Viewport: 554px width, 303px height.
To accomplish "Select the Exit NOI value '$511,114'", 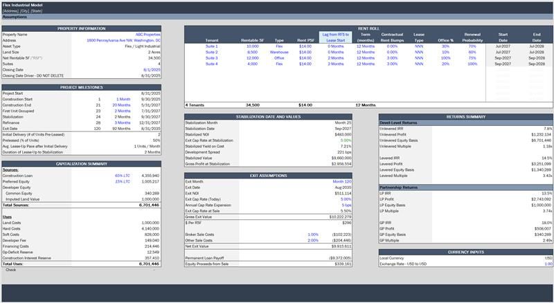I will 343,194.
